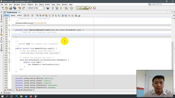Click the Profile Project icon
Viewport: 175px width, 98px height.
point(71,8)
